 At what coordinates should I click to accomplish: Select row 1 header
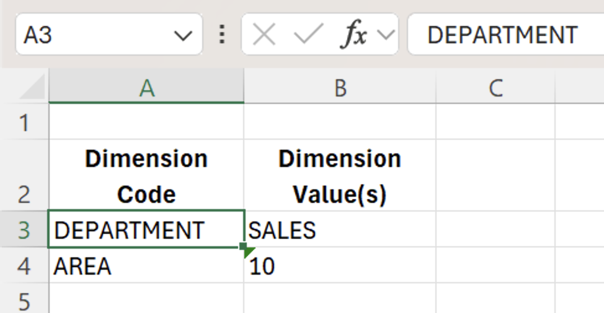(x=24, y=122)
